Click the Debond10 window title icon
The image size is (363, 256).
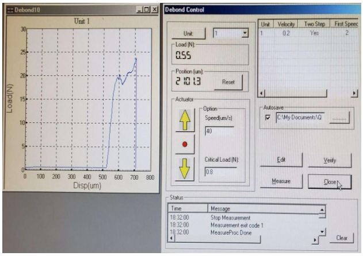(7, 10)
